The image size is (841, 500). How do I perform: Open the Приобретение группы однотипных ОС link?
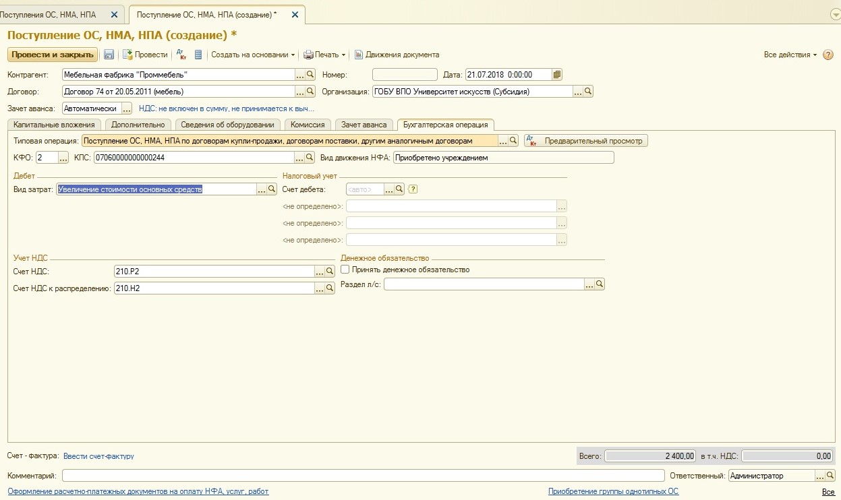[613, 491]
